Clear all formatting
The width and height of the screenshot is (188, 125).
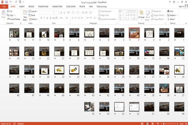[68, 13]
